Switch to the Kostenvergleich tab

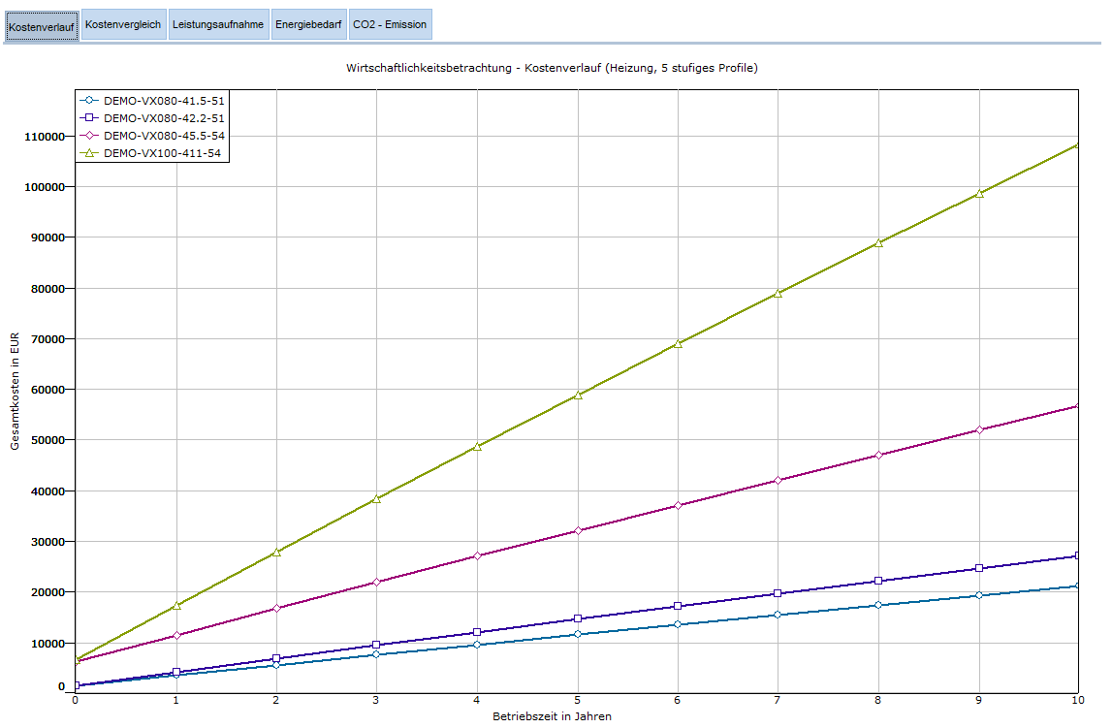[123, 24]
